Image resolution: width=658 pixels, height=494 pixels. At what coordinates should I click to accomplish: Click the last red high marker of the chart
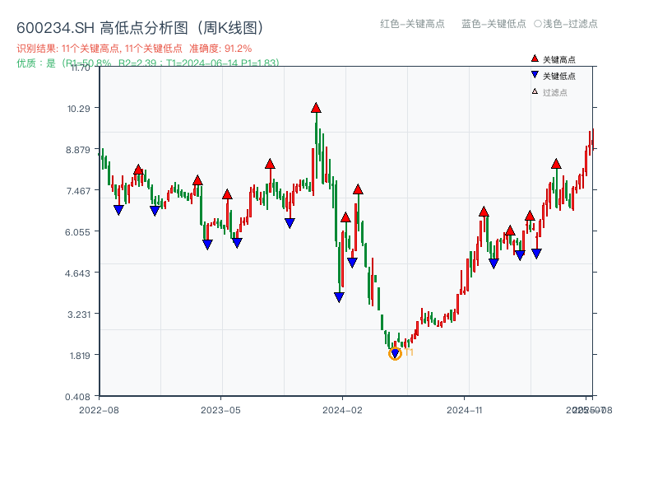click(556, 164)
